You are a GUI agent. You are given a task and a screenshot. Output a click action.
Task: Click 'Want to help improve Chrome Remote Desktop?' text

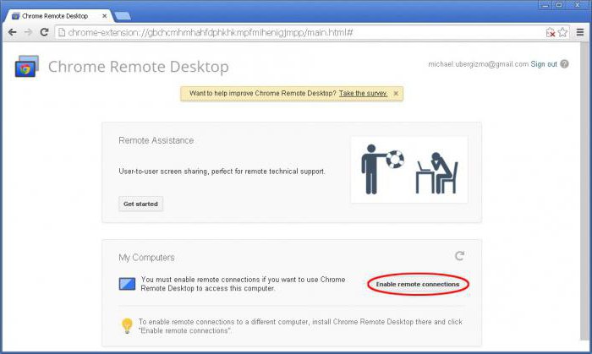263,94
